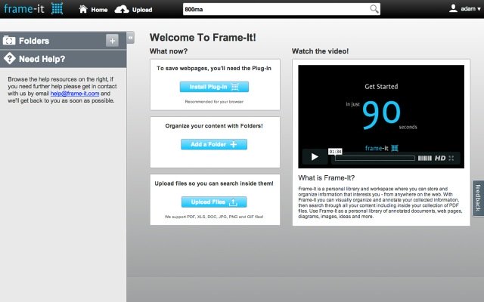Click the frame-it logo
Image resolution: width=484 pixels, height=302 pixels.
(x=33, y=8)
